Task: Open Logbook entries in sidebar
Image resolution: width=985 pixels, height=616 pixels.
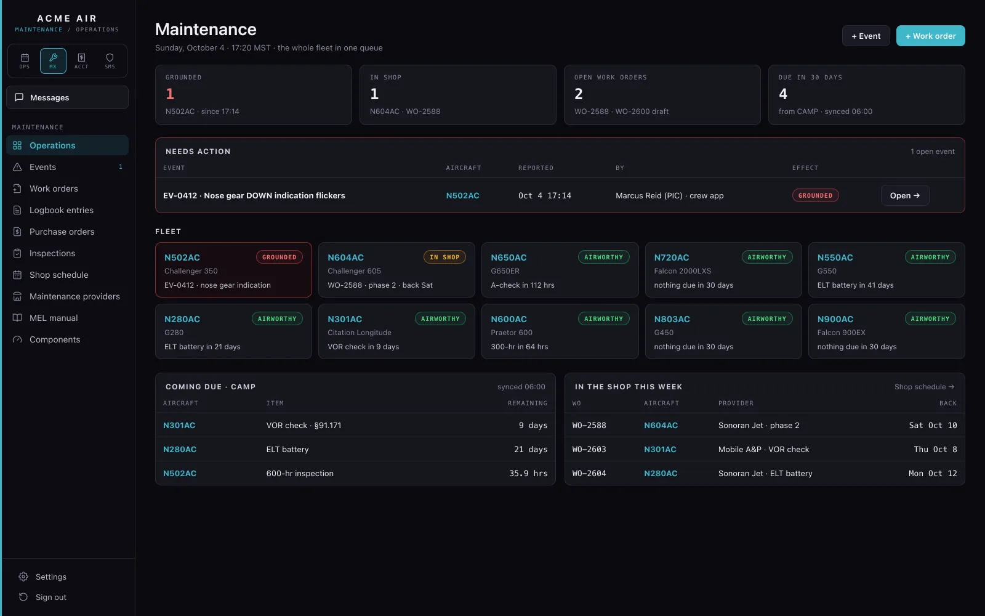Action: tap(68, 210)
